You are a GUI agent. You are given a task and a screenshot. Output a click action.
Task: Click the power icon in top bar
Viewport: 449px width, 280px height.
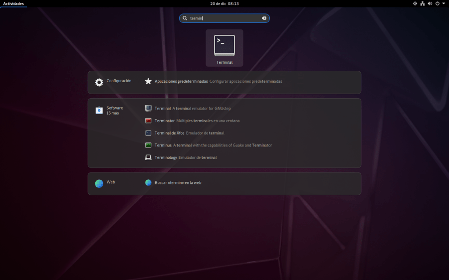pyautogui.click(x=437, y=3)
